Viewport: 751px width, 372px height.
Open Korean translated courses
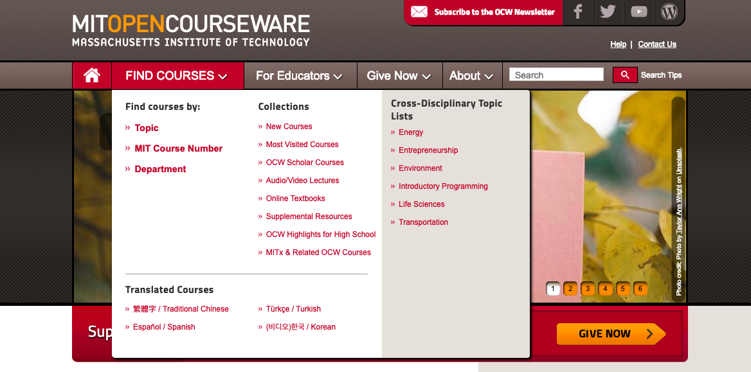[301, 327]
